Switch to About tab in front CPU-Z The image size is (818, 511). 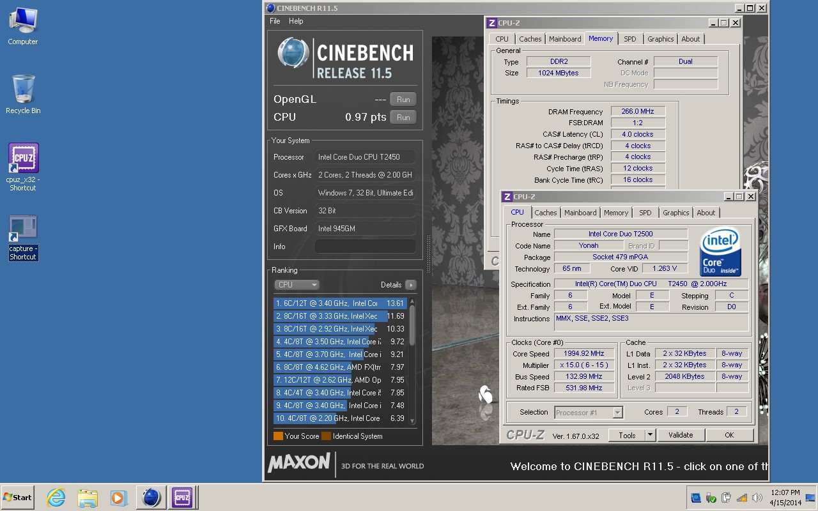(x=706, y=213)
